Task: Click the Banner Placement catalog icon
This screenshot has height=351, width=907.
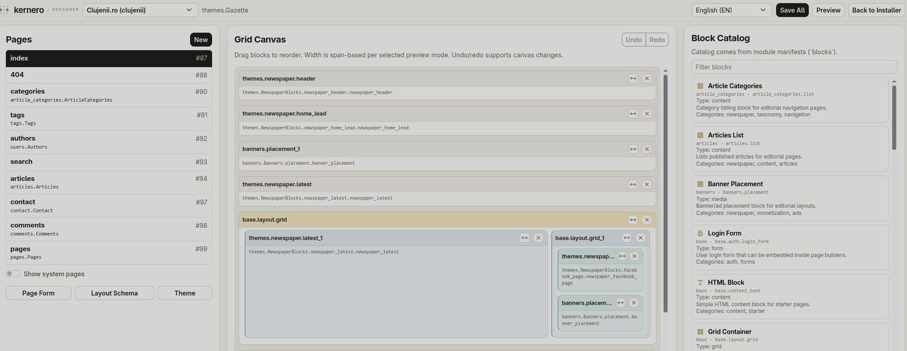Action: point(700,184)
